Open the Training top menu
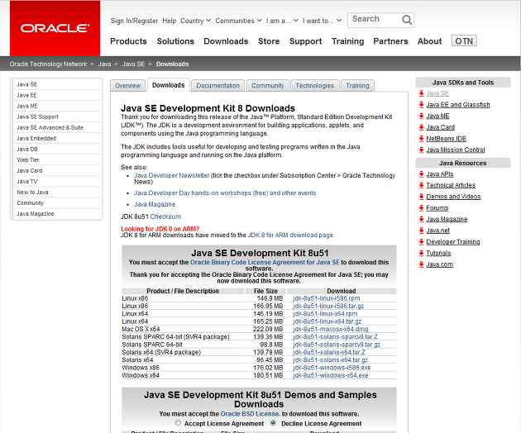The height and width of the screenshot is (433, 521). click(x=348, y=41)
